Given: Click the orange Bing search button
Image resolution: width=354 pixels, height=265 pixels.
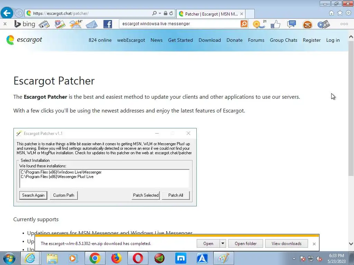Looking at the screenshot, I should pyautogui.click(x=244, y=24).
